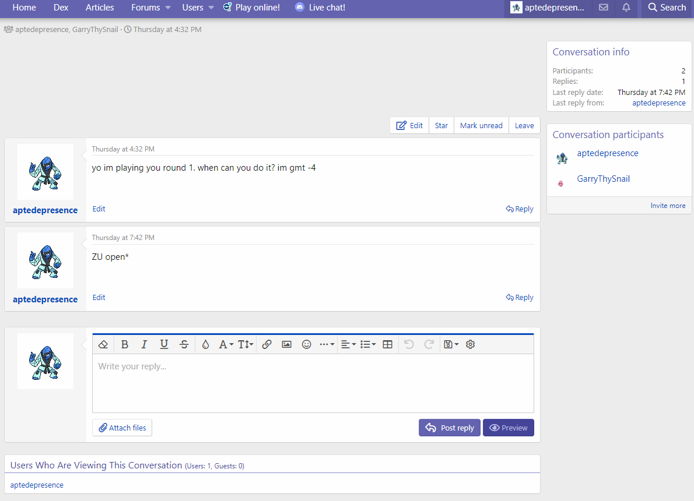Click the Invite more link

[668, 206]
